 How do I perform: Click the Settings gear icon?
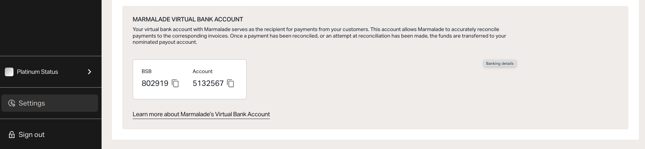pos(12,103)
